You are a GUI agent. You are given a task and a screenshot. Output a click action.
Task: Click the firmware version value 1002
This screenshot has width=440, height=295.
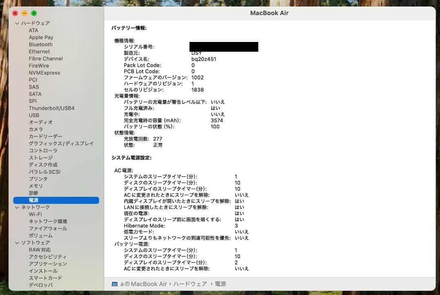click(x=198, y=77)
